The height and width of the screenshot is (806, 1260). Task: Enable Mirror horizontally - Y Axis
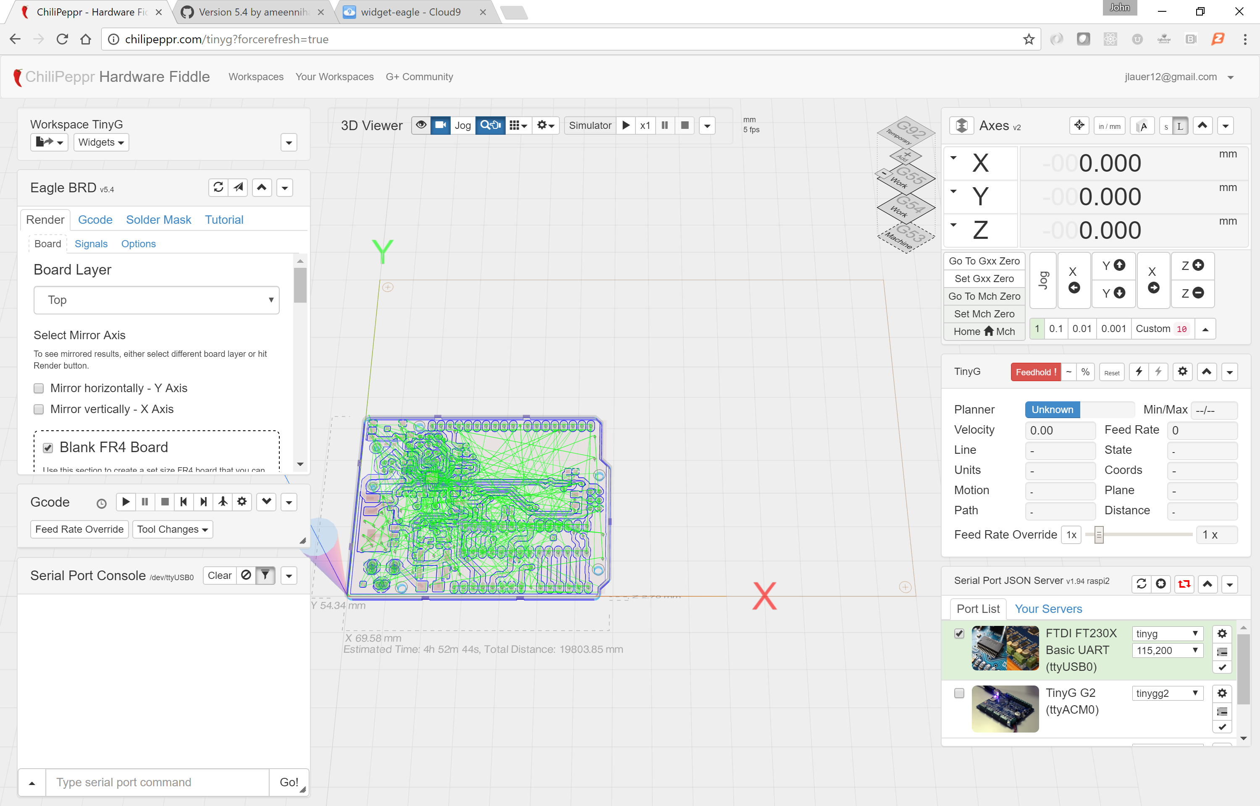point(39,388)
